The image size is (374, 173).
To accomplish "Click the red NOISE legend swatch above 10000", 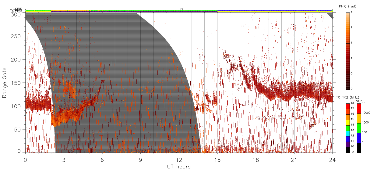I will [x=359, y=109].
